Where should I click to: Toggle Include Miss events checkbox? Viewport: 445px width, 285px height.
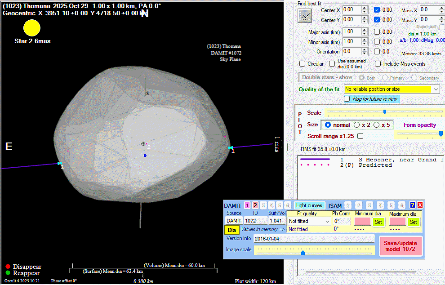378,64
